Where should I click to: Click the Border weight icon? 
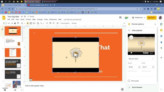coord(50,23)
